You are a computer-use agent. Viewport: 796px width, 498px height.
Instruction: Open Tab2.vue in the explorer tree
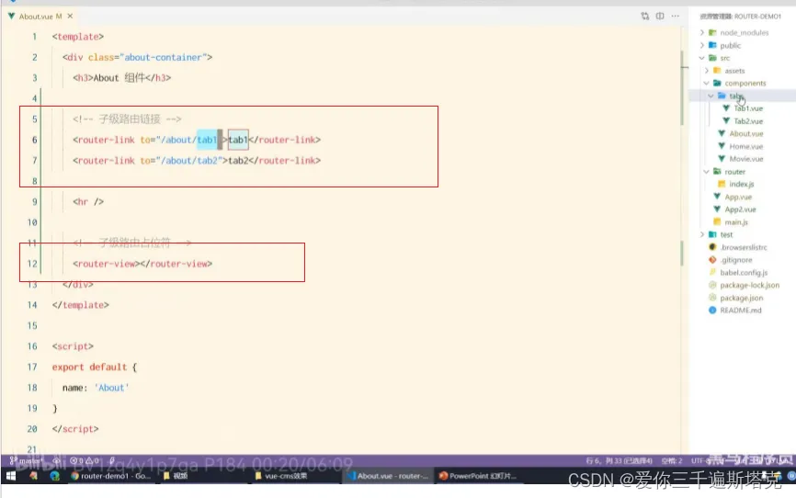[748, 120]
